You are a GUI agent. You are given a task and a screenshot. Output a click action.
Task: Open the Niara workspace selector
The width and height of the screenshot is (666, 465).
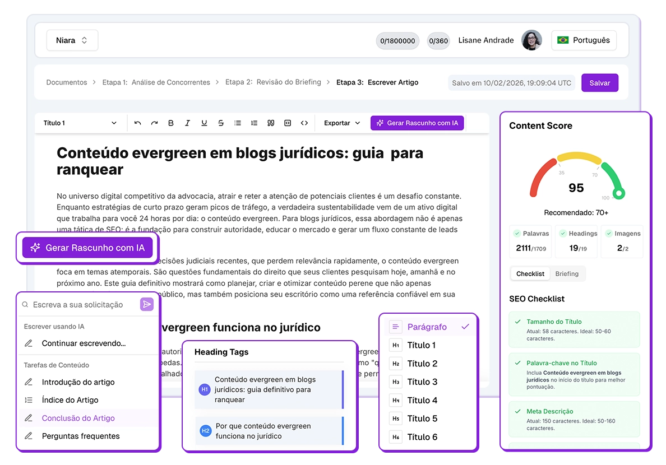[72, 40]
